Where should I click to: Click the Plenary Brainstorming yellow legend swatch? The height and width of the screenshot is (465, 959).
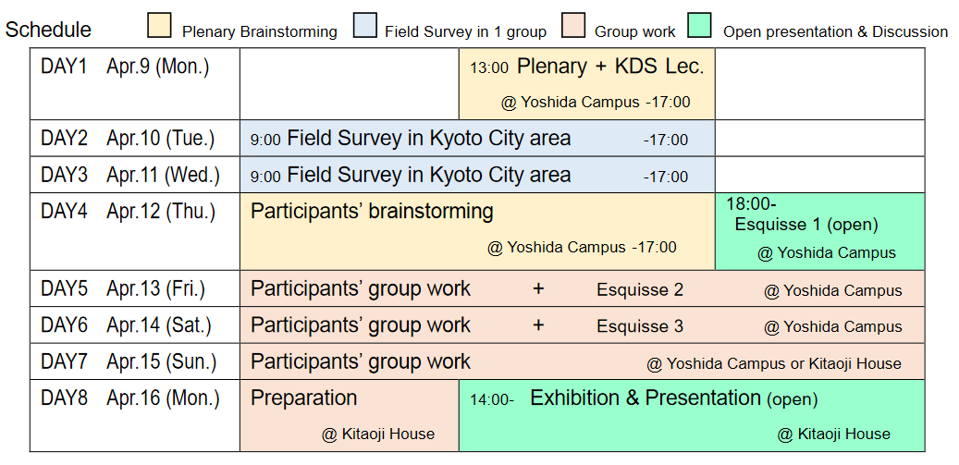[x=160, y=27]
